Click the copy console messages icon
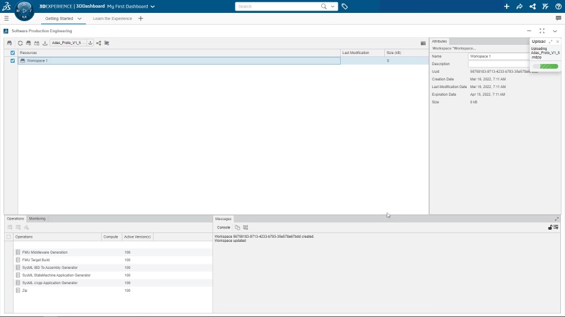This screenshot has height=317, width=565. click(237, 227)
